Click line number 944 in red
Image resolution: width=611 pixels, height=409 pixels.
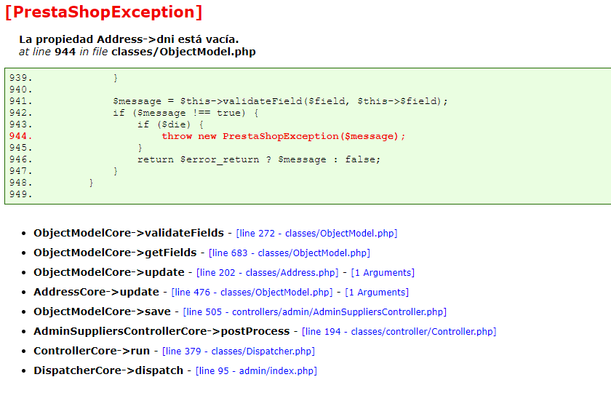(x=20, y=136)
